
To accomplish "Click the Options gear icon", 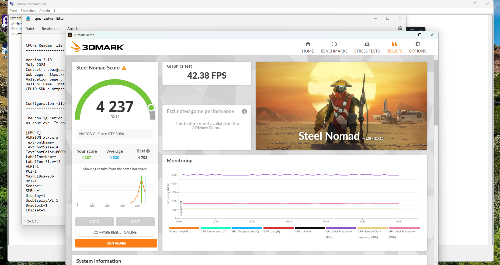I will click(x=418, y=44).
